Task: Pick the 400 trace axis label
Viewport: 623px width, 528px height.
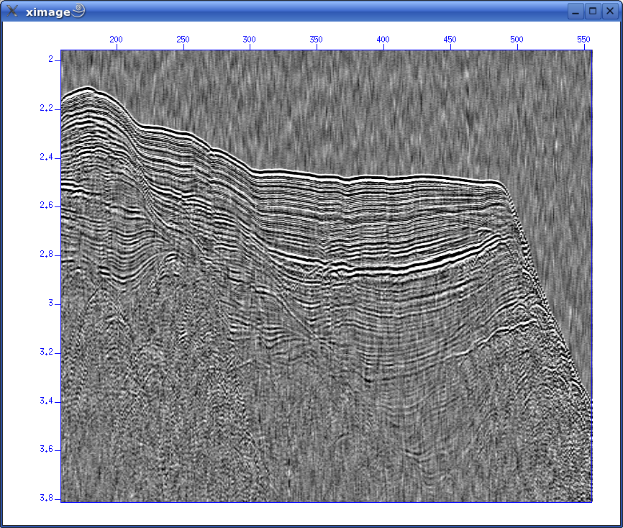Action: 383,39
